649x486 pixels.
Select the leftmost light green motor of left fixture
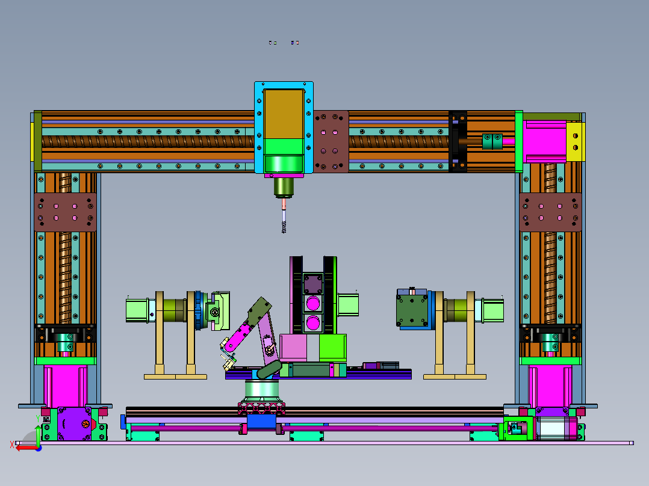137,310
